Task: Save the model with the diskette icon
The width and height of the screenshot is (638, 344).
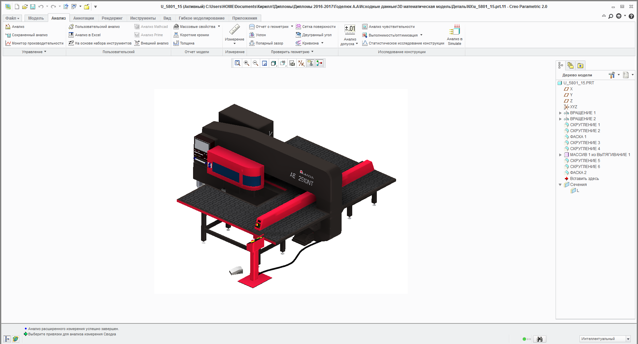Action: pos(33,7)
